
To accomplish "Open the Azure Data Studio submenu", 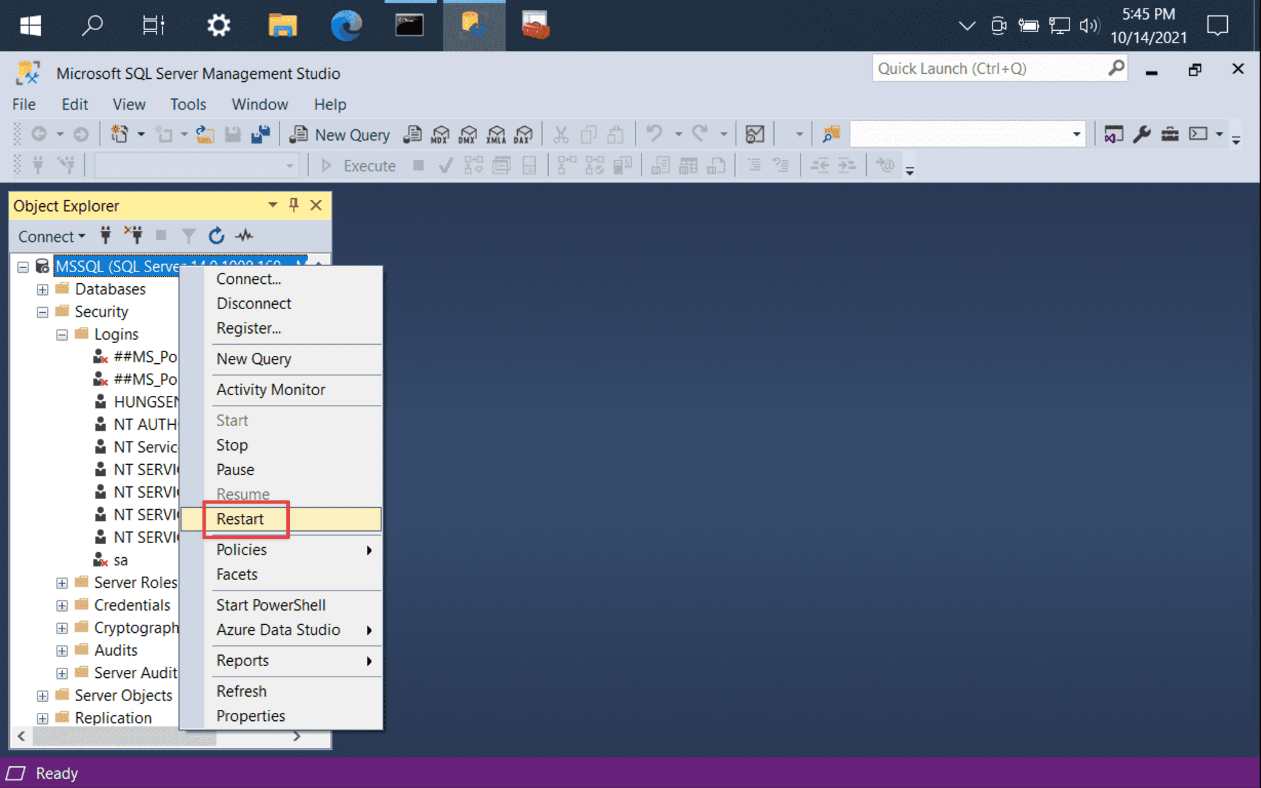I will (x=281, y=630).
